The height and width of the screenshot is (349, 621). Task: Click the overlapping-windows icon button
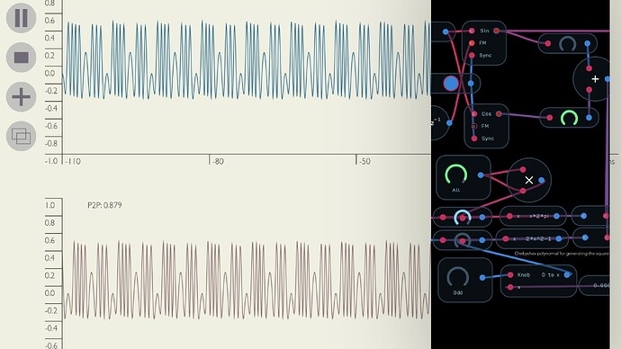click(x=21, y=136)
